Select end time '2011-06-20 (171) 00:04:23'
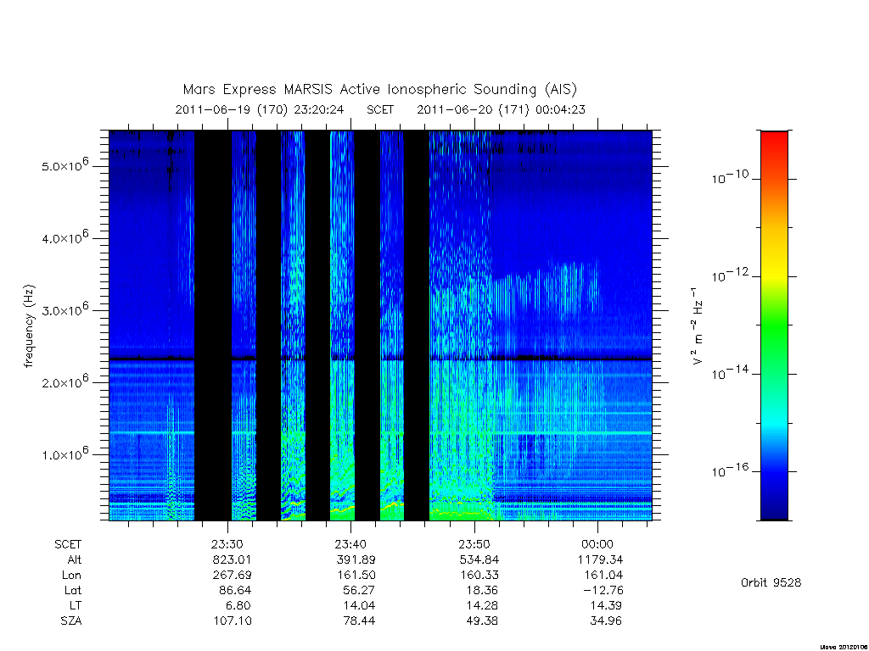Screen dimensions: 869x651 501,109
